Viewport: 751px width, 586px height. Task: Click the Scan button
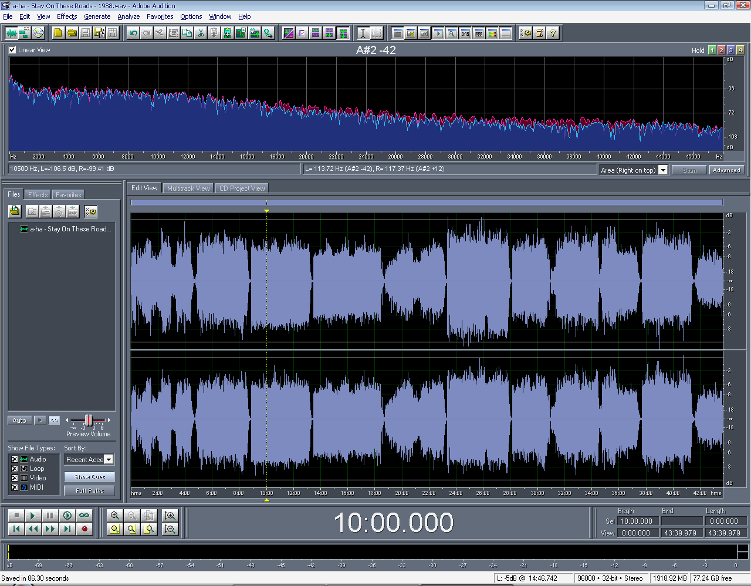point(689,170)
